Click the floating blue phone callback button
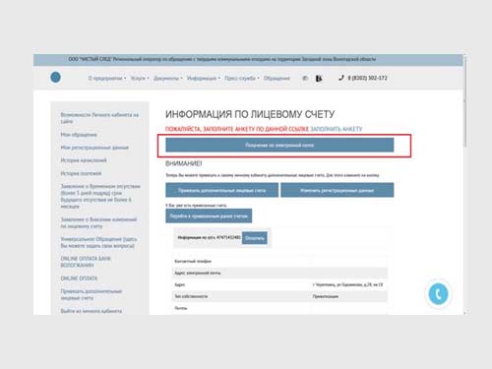 (438, 293)
